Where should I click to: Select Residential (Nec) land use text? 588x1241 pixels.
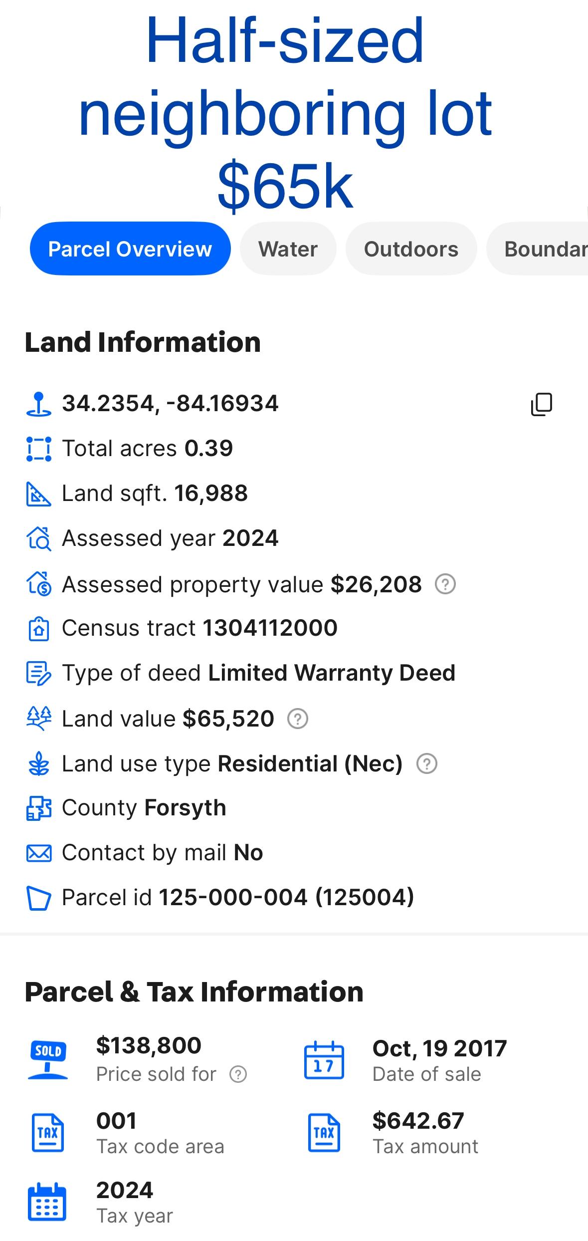[310, 764]
